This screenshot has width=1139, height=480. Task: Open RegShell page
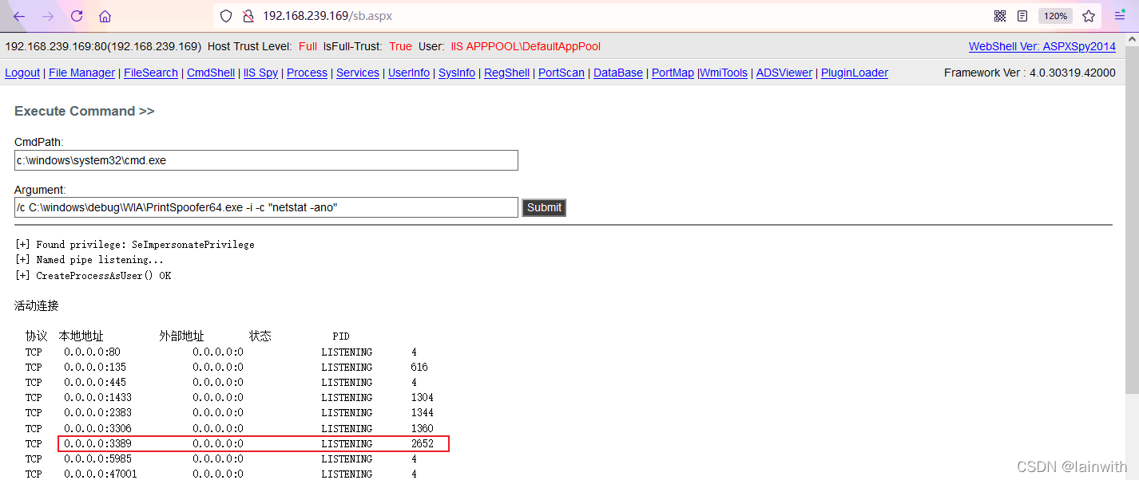click(x=506, y=73)
